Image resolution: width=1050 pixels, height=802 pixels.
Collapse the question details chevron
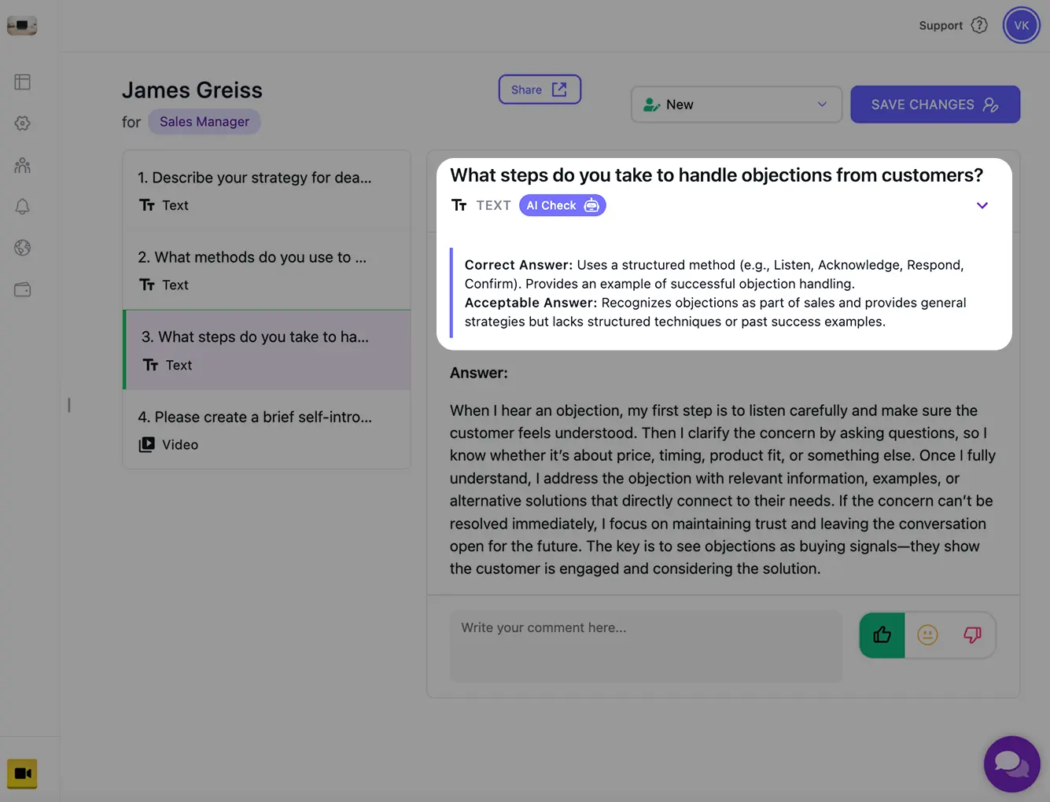(982, 206)
